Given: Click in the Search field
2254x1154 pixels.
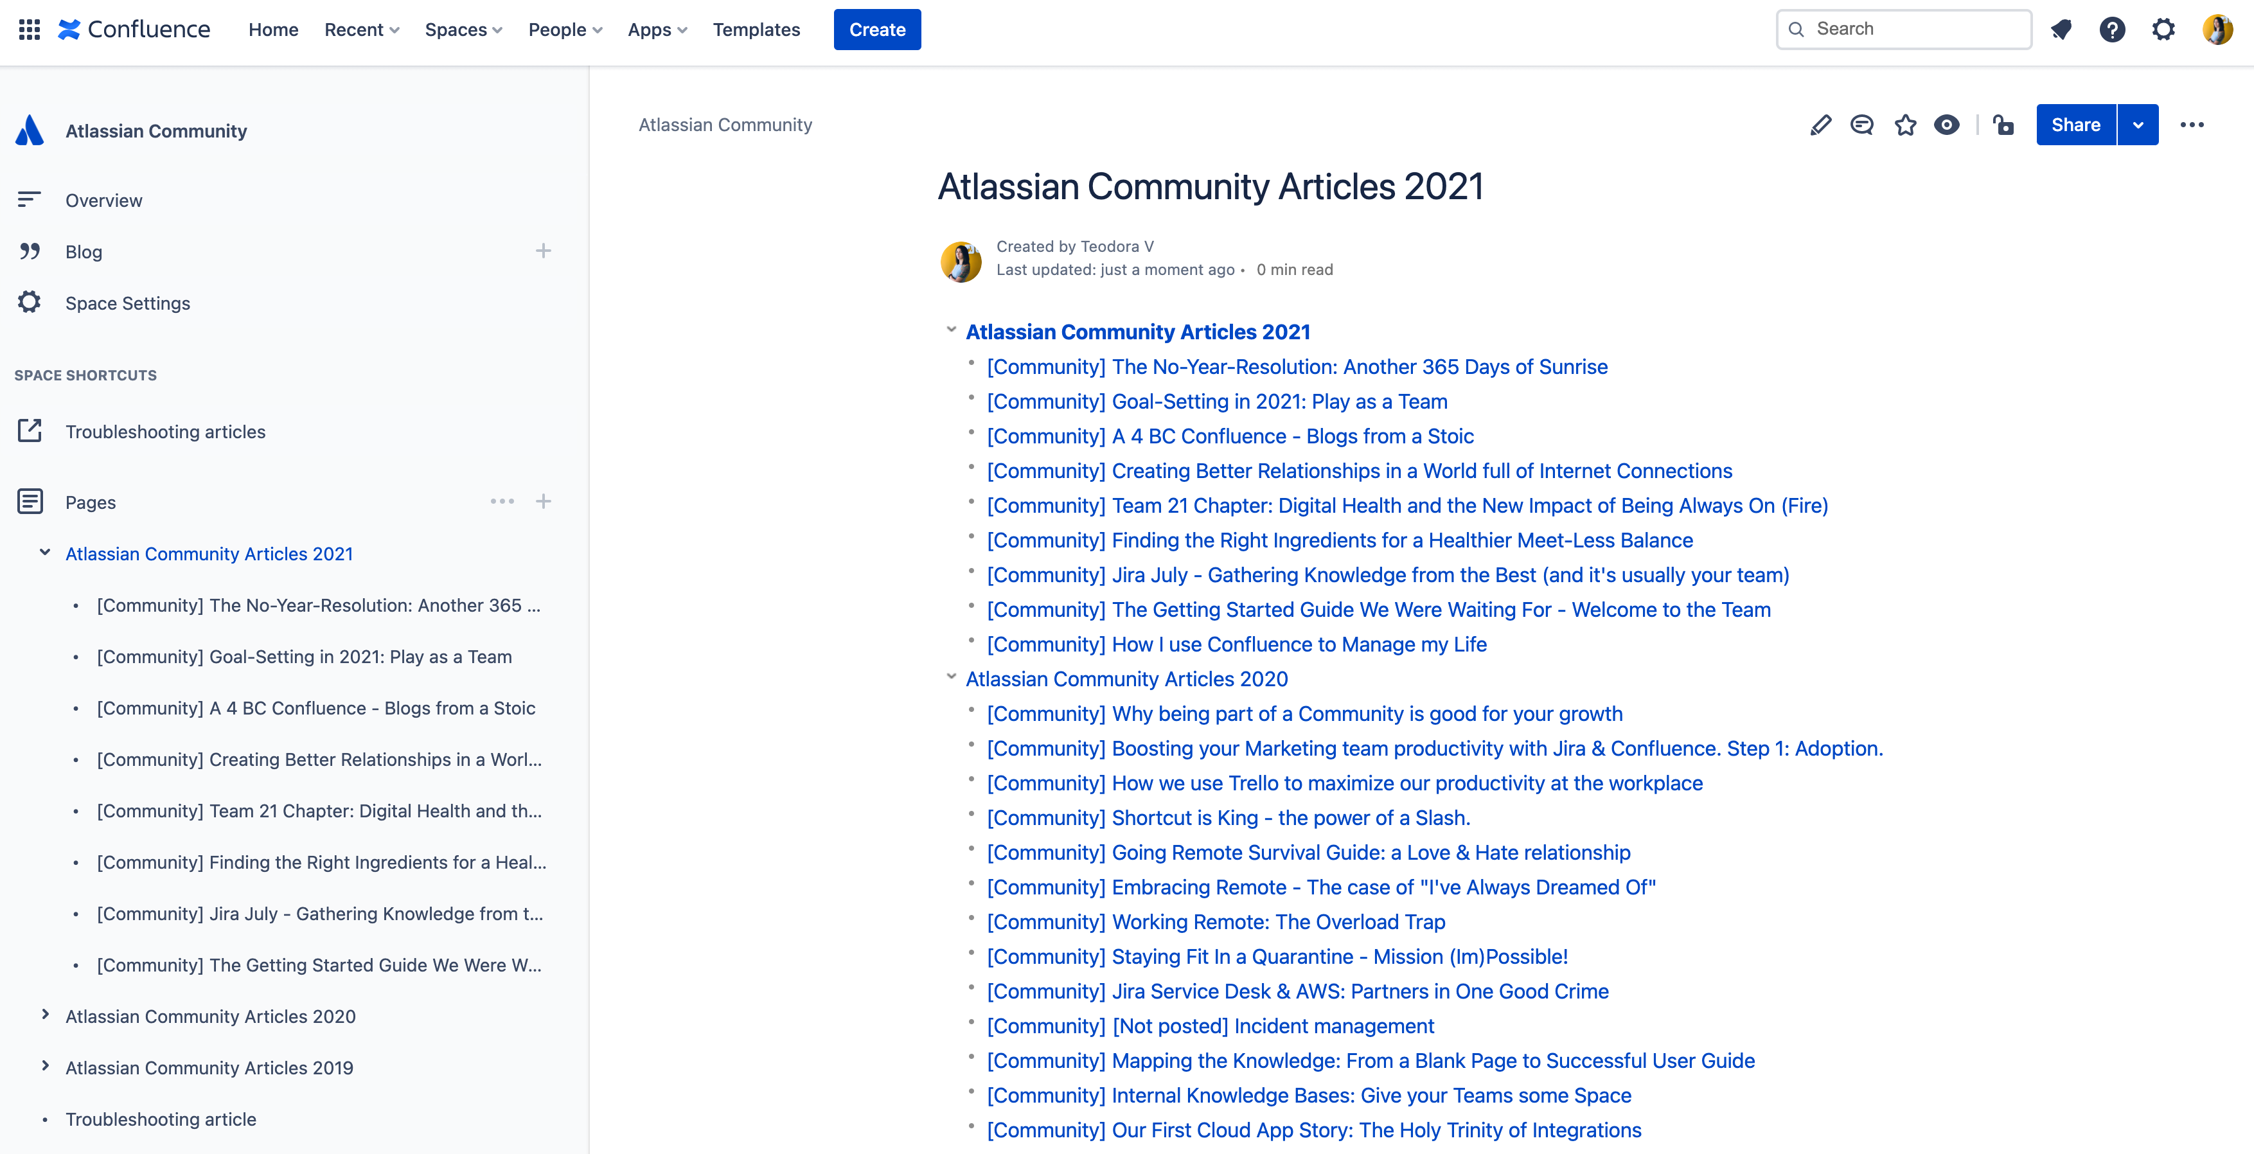Looking at the screenshot, I should [x=1904, y=30].
